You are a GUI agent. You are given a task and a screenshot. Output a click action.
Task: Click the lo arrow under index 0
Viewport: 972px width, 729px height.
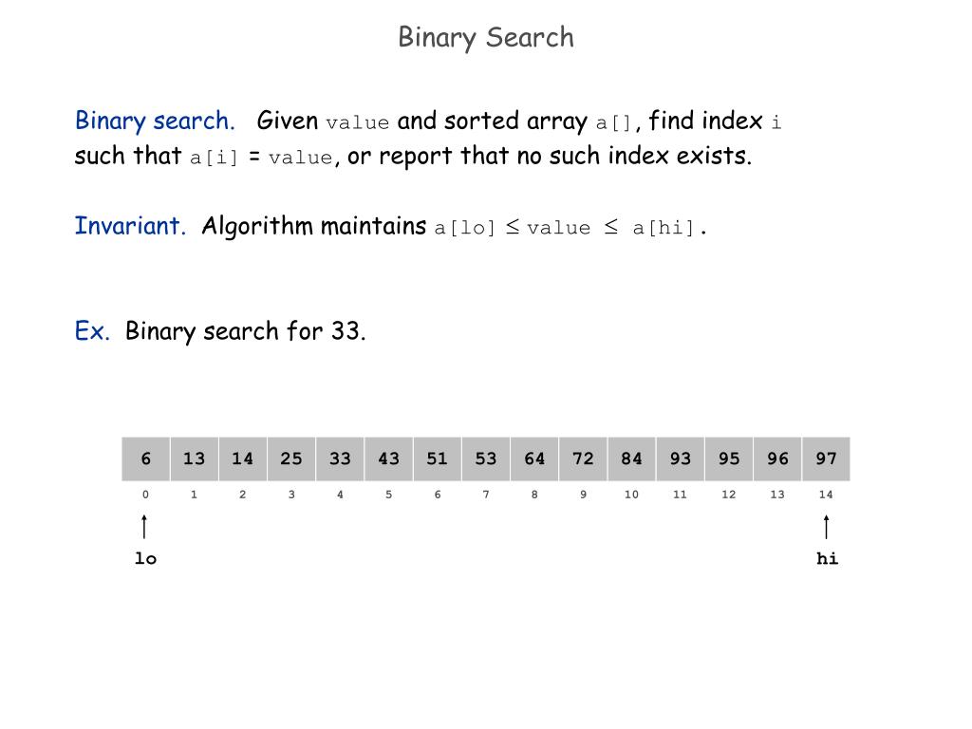[x=144, y=526]
